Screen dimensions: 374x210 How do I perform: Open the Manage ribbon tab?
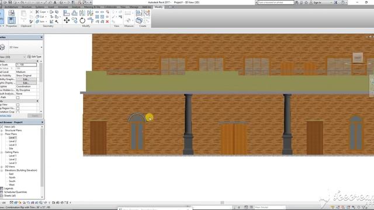click(x=134, y=7)
